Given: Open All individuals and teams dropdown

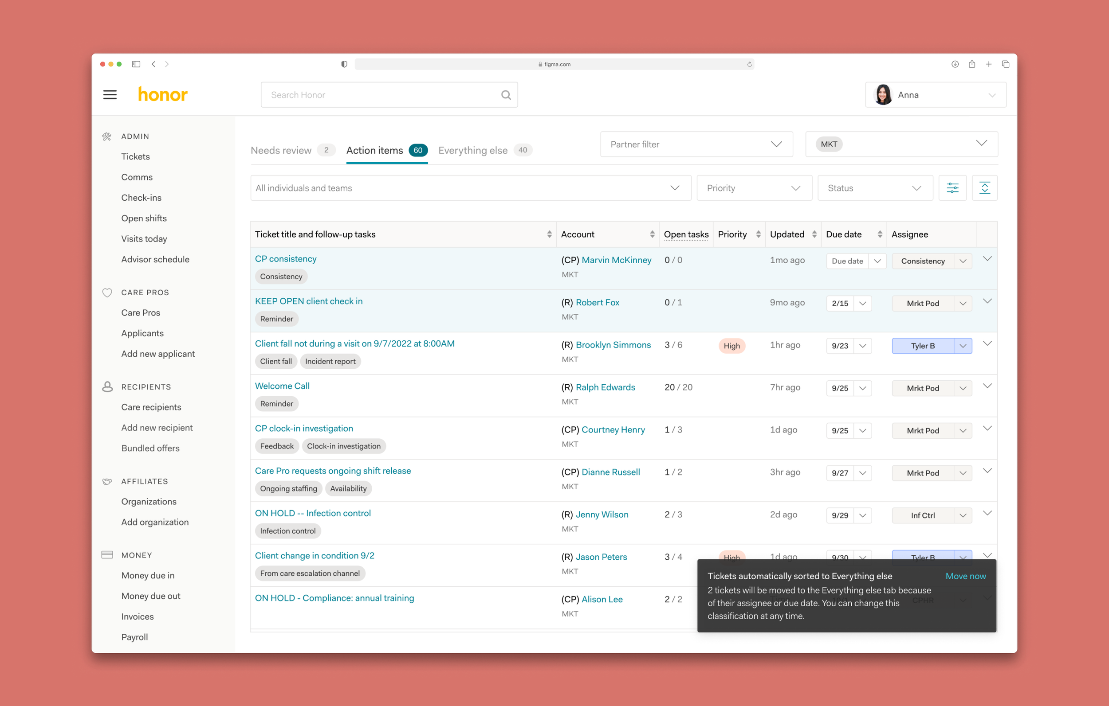Looking at the screenshot, I should pos(471,188).
